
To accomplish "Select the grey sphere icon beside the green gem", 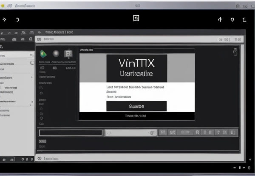I will [x=56, y=54].
